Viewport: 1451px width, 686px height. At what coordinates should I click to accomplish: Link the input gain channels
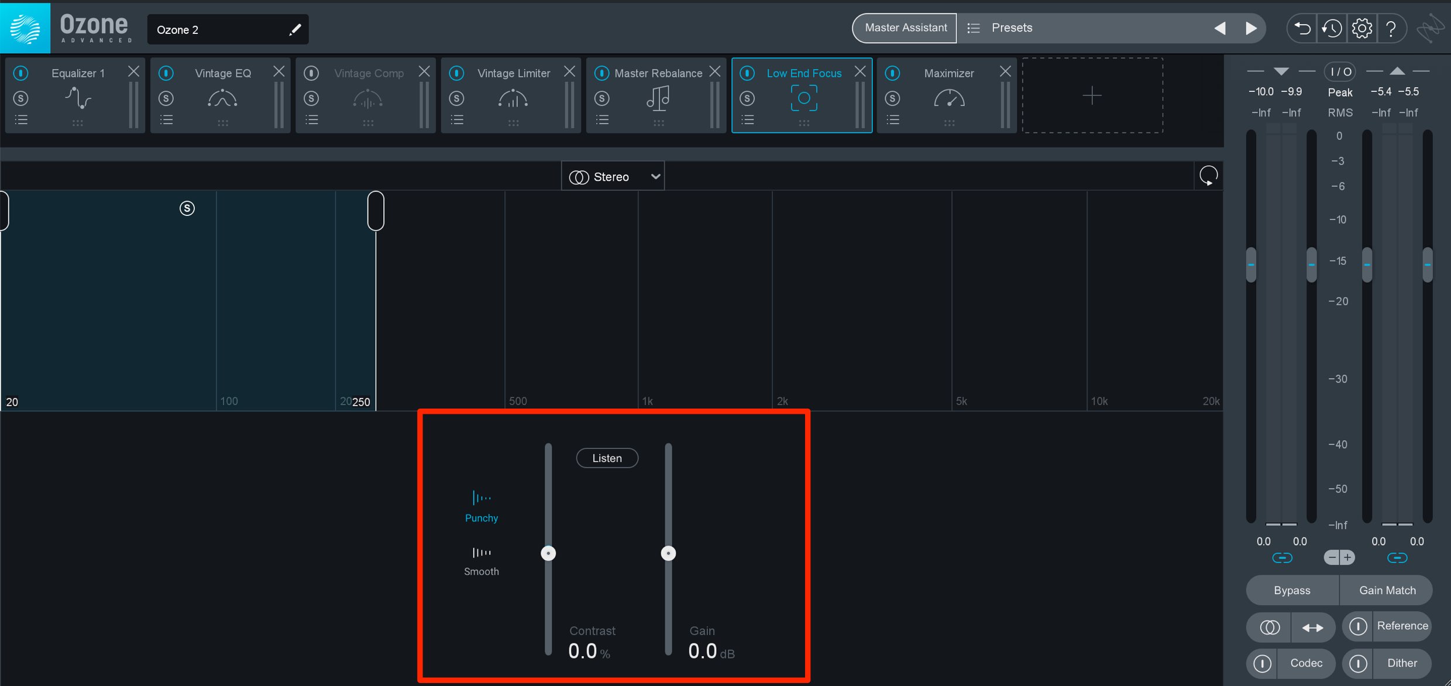1282,558
